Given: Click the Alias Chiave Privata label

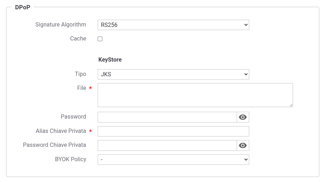Looking at the screenshot, I should click(x=61, y=131).
